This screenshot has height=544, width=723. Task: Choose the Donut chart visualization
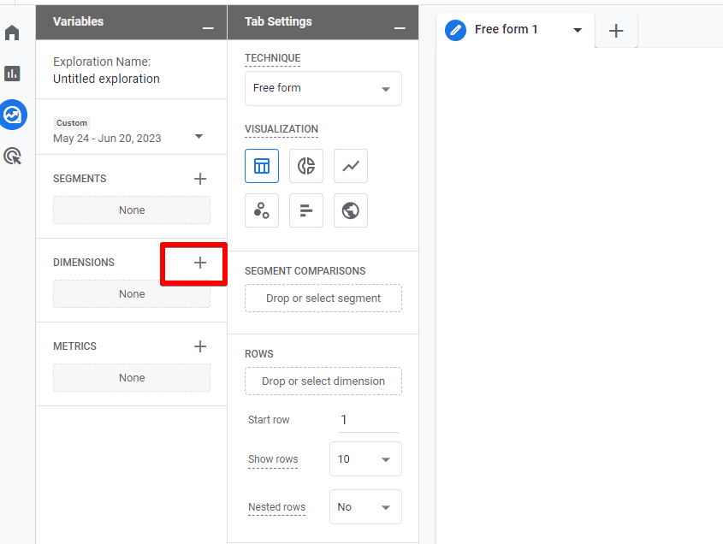pos(306,166)
